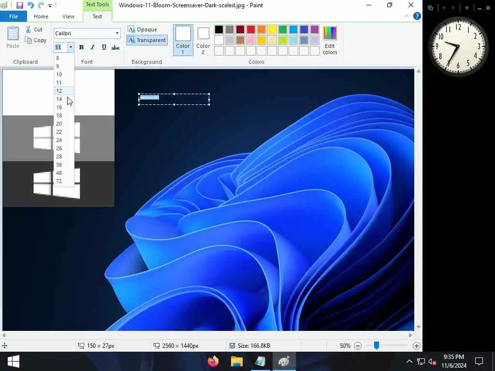This screenshot has height=371, width=495.
Task: Click the zoom in plus button
Action: coord(416,346)
